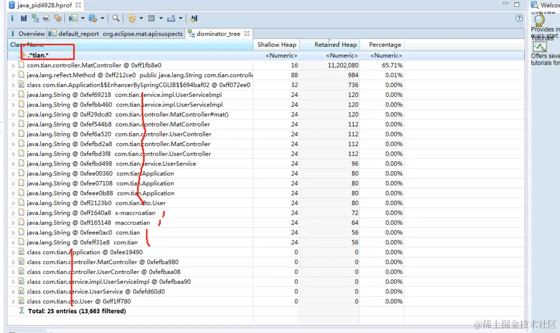Viewport: 560px width, 333px height.
Task: Expand java.lang.reflect.Method @ 0xff212ce0 node
Action: click(x=13, y=75)
